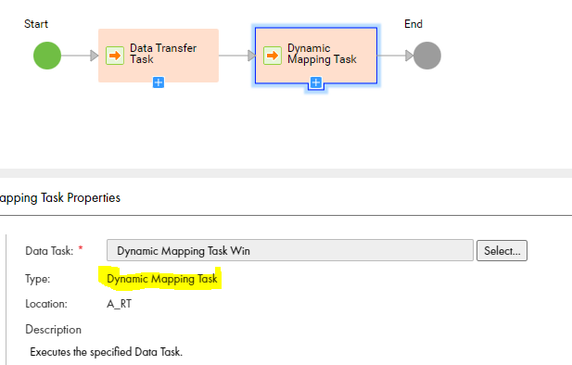572x365 pixels.
Task: Click the 'Data Task:' field label
Action: pos(49,251)
